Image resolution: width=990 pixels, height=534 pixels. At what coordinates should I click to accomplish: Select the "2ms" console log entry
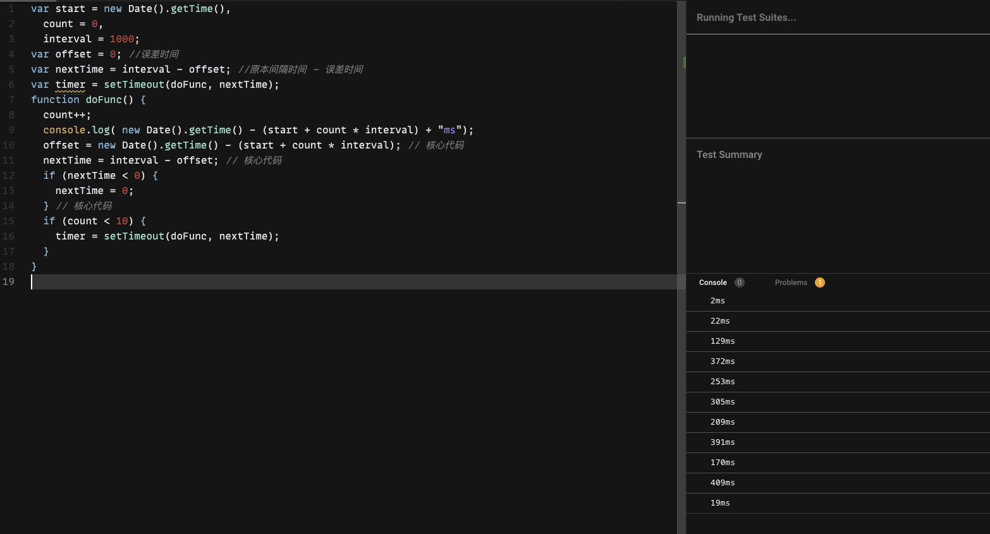(838, 301)
